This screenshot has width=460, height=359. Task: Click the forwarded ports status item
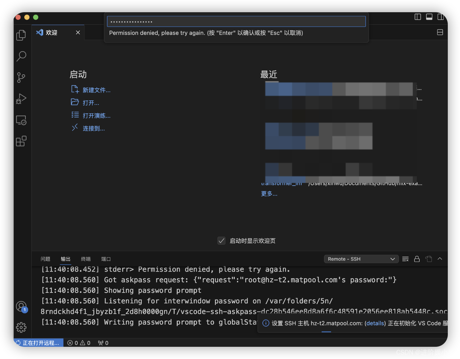pyautogui.click(x=103, y=343)
